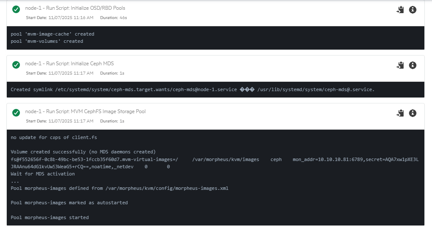Click 'Created symlink' ceph-mds log line

point(192,89)
